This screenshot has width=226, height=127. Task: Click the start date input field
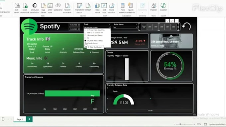(x=74, y=25)
